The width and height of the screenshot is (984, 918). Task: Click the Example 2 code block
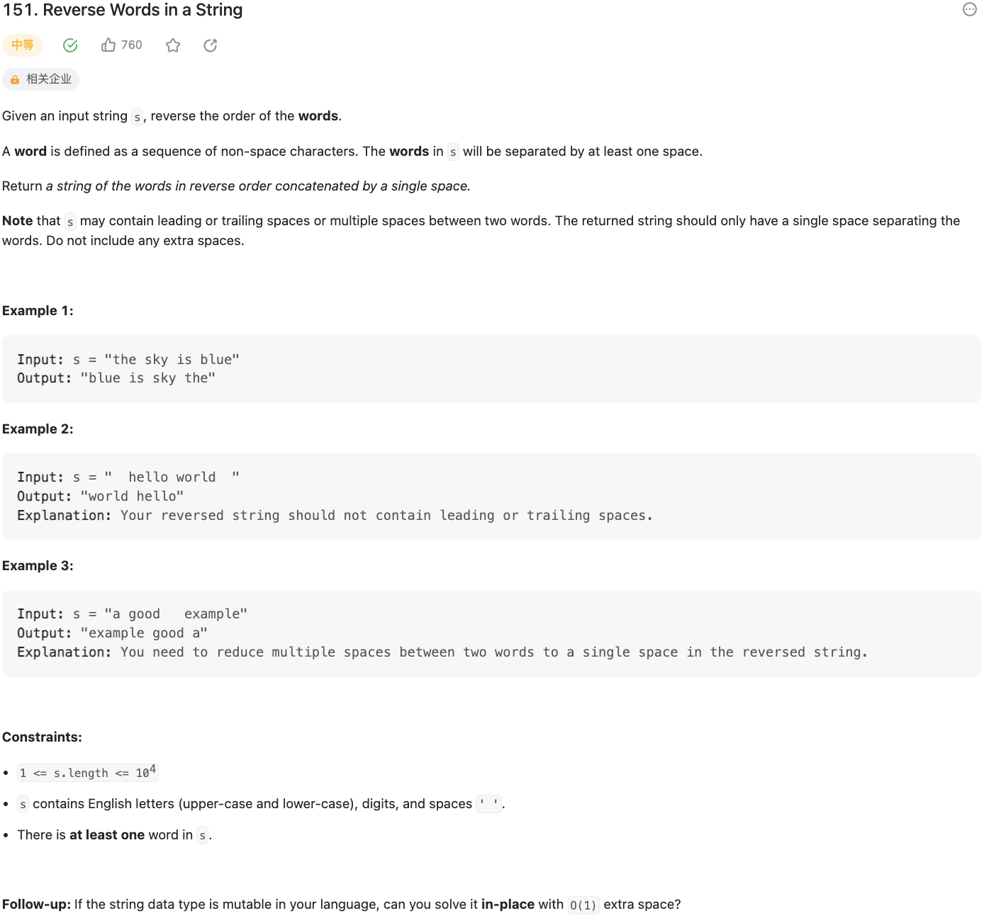491,497
